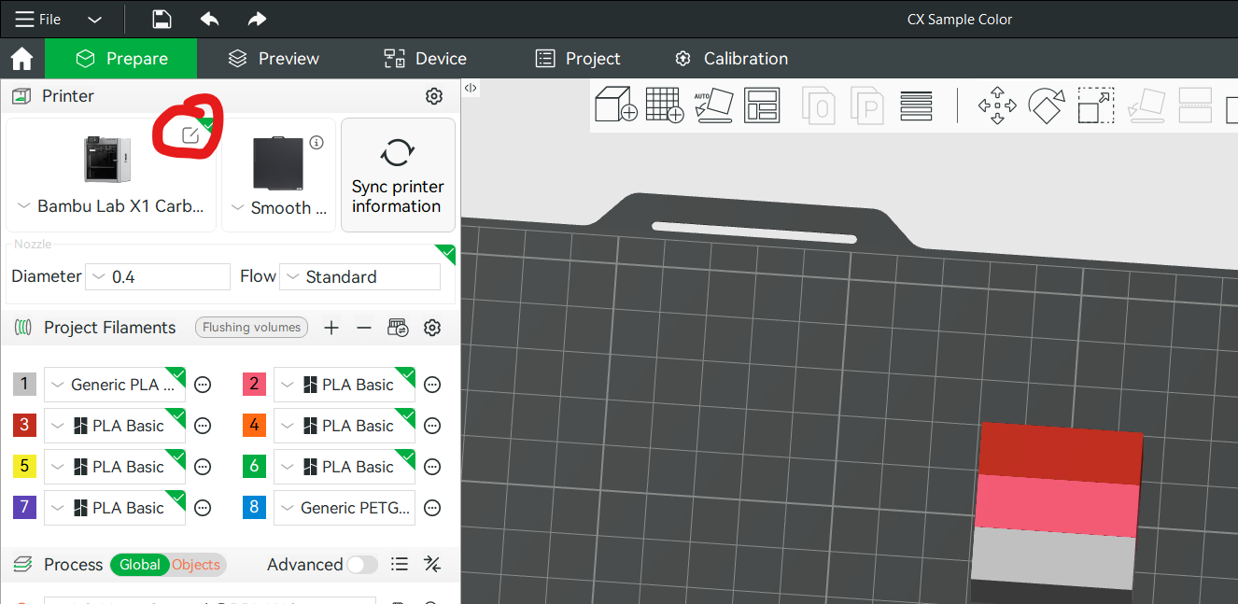1238x604 pixels.
Task: Show plate type info icon
Action: coord(317,143)
